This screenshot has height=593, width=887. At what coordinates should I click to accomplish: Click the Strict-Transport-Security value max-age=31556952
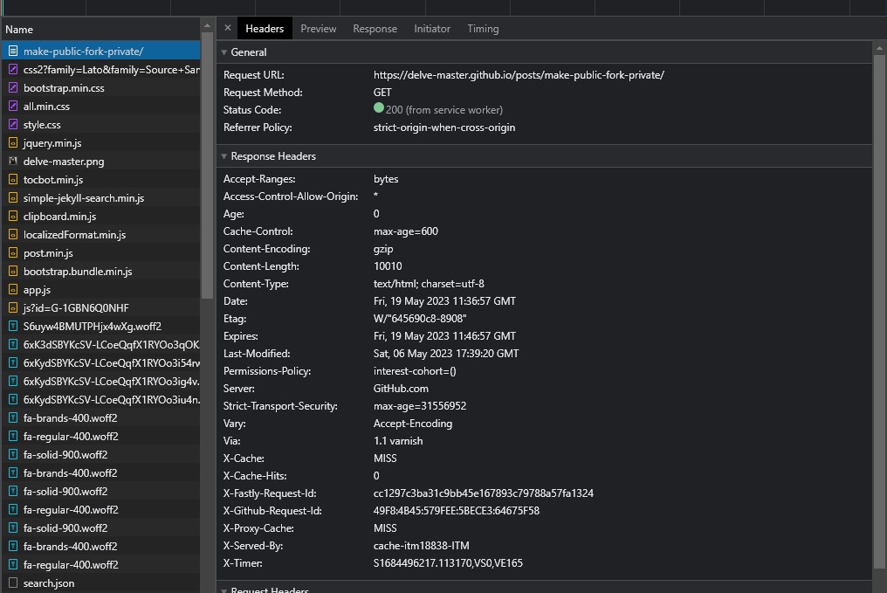[x=420, y=406]
